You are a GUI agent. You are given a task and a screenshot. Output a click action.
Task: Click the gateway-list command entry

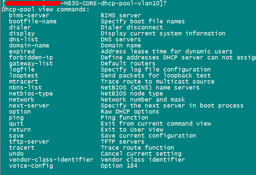[31, 63]
